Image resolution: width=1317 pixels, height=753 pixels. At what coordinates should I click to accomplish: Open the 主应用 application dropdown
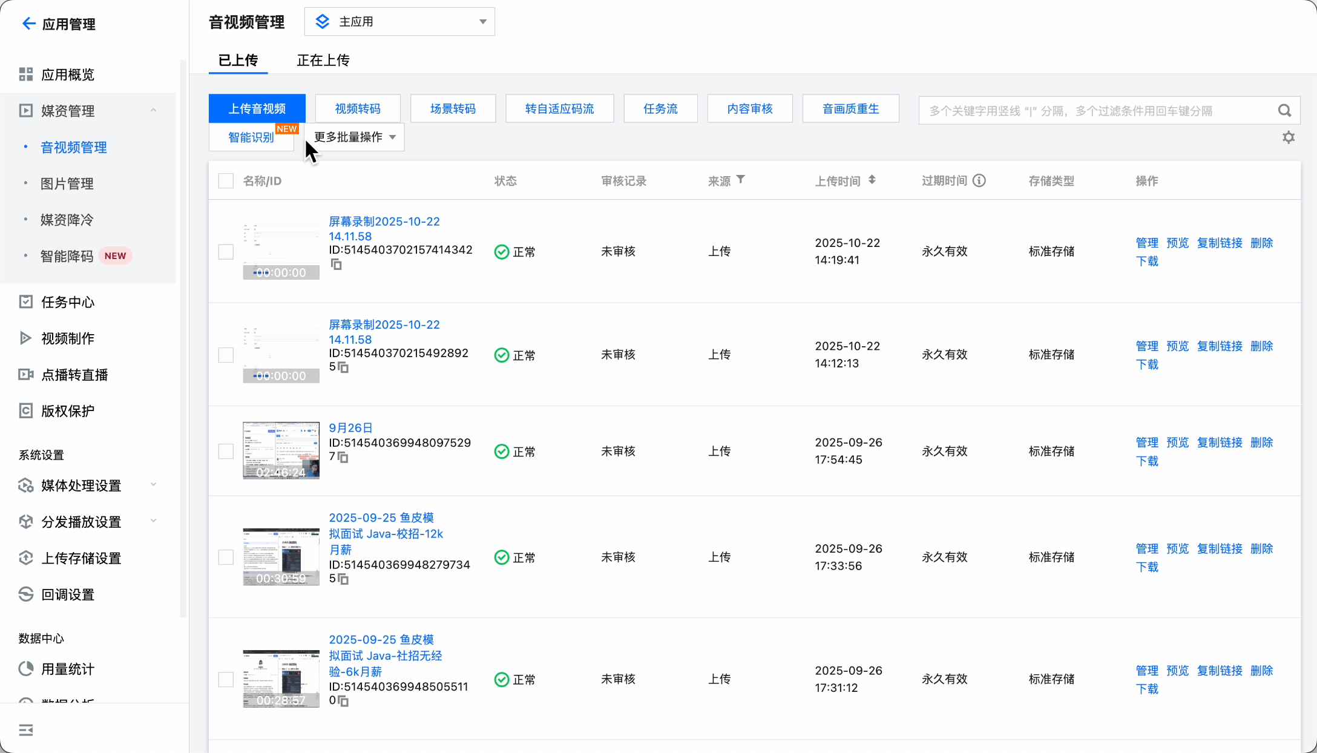tap(399, 22)
